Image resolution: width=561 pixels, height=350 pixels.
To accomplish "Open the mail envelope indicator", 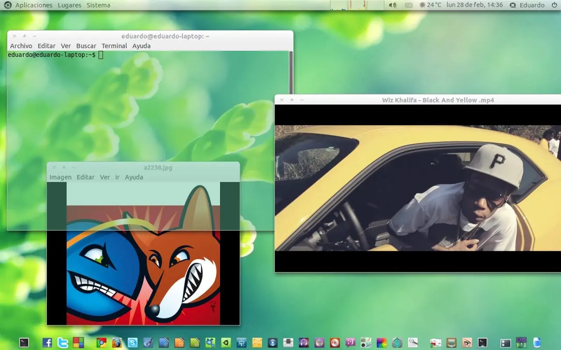I will point(408,5).
